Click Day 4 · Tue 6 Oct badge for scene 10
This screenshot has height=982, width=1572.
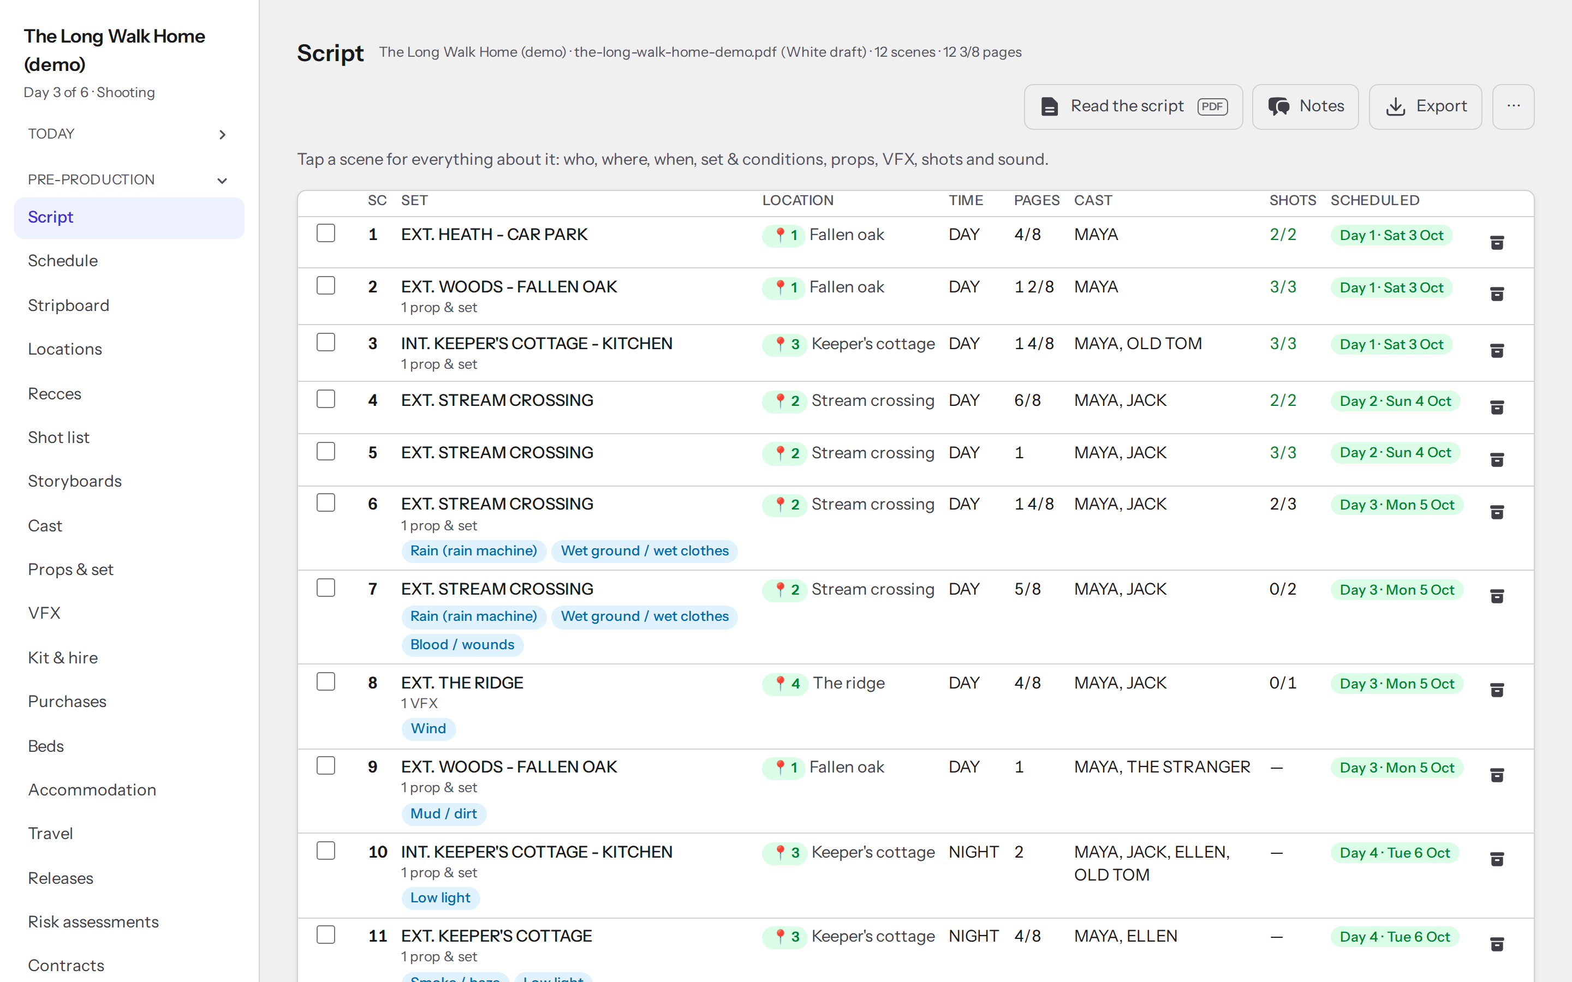(x=1394, y=853)
